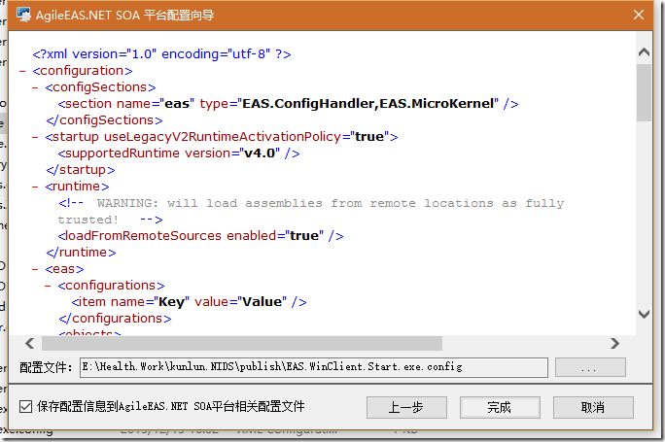The width and height of the screenshot is (665, 442).
Task: Click the 取消 cancel button
Action: point(593,407)
